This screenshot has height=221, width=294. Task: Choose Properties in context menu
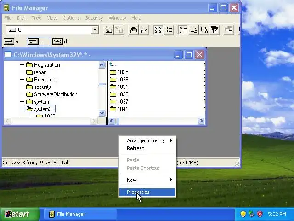pos(147,192)
